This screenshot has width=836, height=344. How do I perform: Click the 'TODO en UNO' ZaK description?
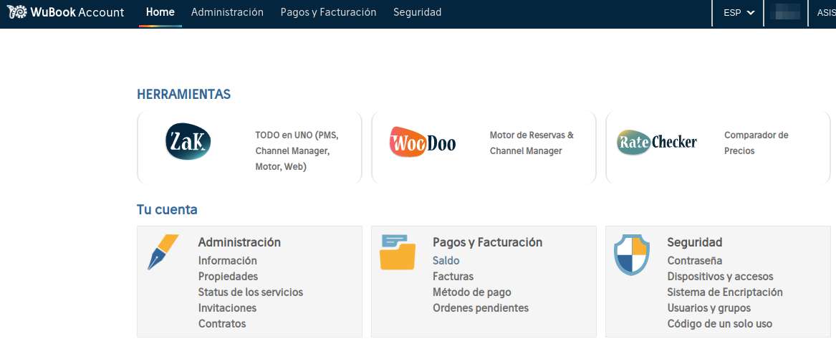pos(297,151)
